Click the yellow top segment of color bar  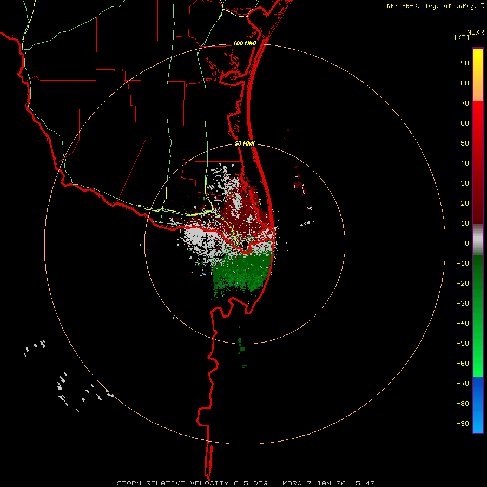coord(478,75)
